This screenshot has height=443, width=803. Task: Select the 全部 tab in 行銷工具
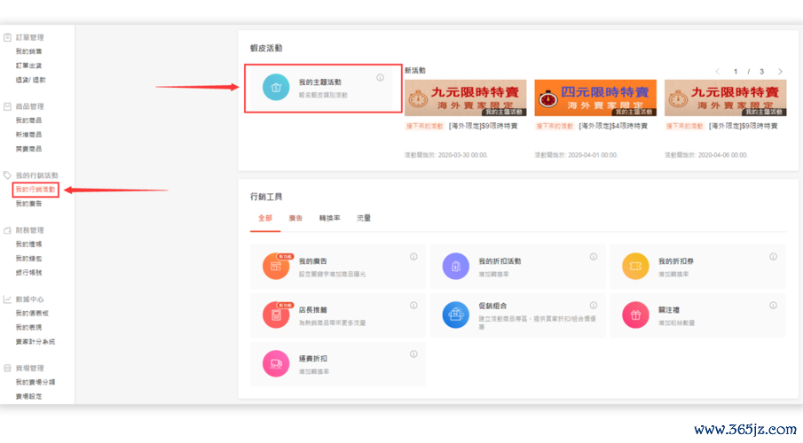tap(265, 219)
